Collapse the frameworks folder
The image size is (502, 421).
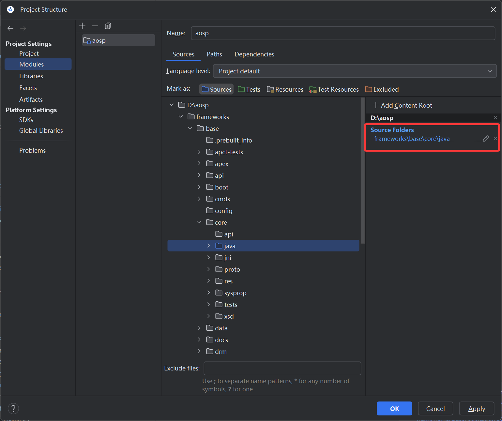click(x=181, y=116)
